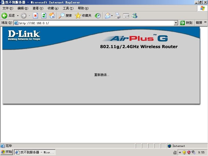Viewport: 208px width, 156px height.
Task: Expand the Mail button dropdown arrow
Action: pos(112,16)
